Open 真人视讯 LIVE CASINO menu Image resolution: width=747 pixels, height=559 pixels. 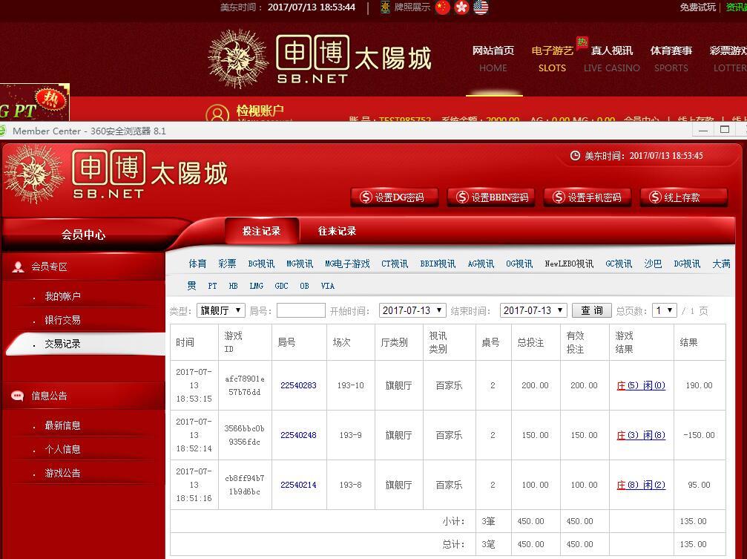click(x=612, y=58)
